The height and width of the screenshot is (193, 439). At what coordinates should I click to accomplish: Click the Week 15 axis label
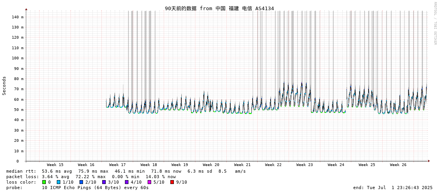pyautogui.click(x=55, y=165)
